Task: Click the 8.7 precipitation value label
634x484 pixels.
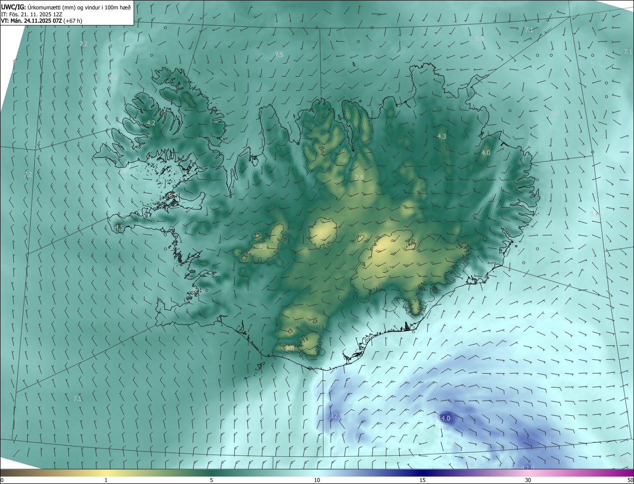Action: coord(555,113)
